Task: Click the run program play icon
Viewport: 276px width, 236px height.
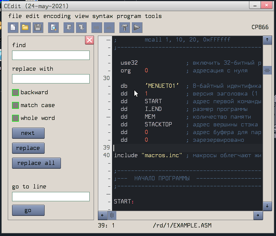Action: click(x=136, y=28)
